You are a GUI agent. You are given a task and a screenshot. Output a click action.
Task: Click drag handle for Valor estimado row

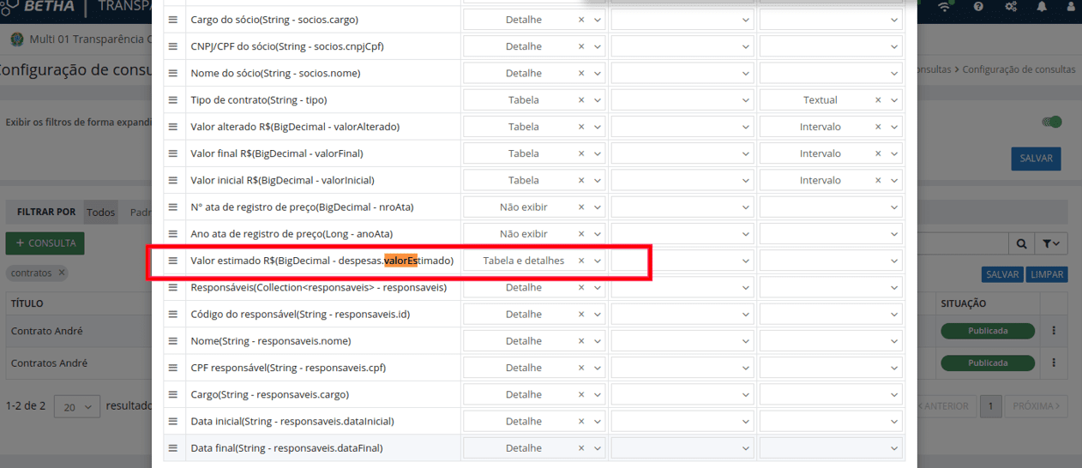click(x=172, y=261)
